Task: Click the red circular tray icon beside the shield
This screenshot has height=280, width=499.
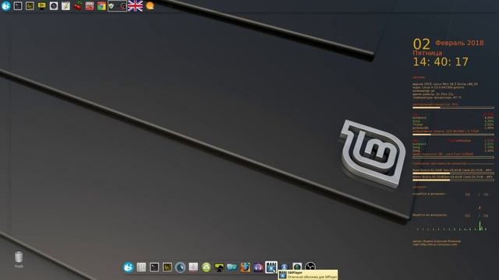Action: pyautogui.click(x=122, y=5)
